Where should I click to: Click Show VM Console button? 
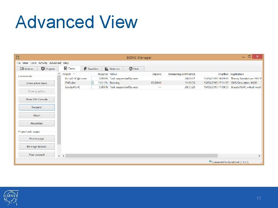[37, 99]
